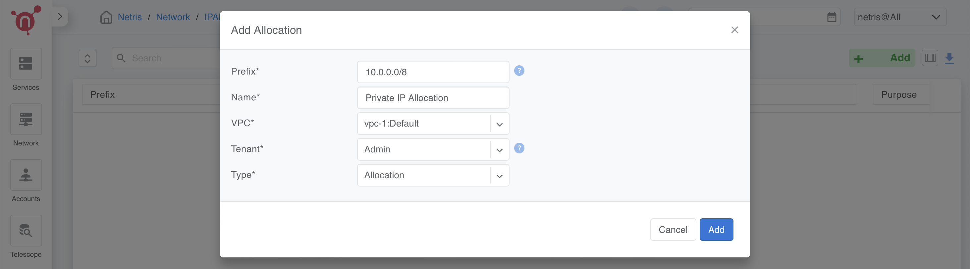Click the Netris logo
This screenshot has height=269, width=970.
pos(26,21)
